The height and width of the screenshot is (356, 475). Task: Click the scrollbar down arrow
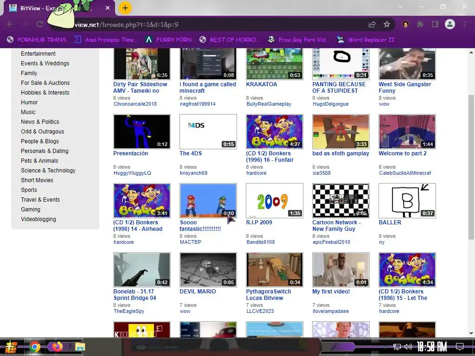tap(471, 333)
